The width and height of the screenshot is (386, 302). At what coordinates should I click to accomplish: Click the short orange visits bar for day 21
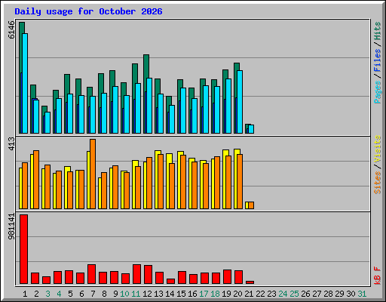pyautogui.click(x=251, y=205)
